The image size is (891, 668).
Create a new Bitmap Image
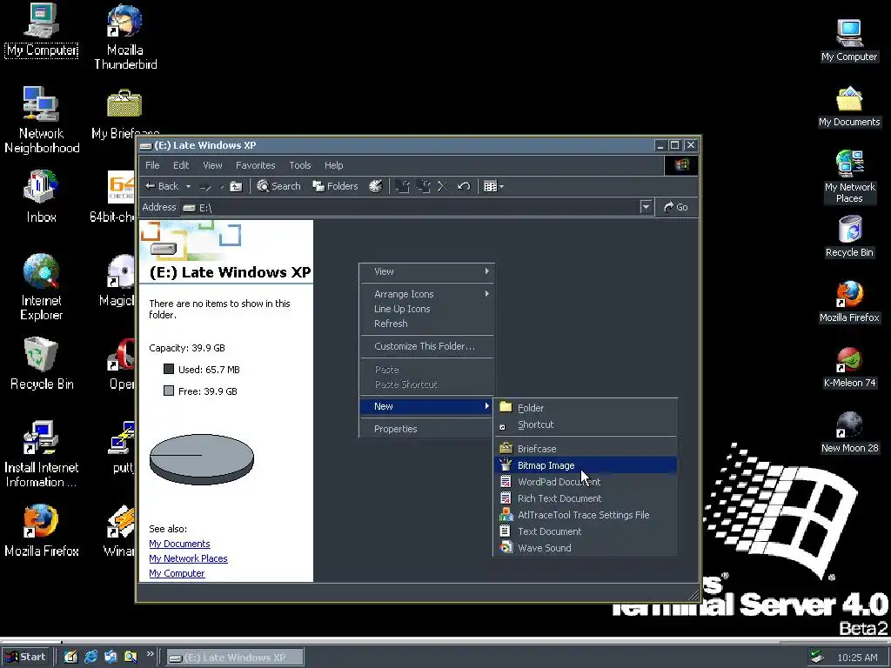(586, 465)
